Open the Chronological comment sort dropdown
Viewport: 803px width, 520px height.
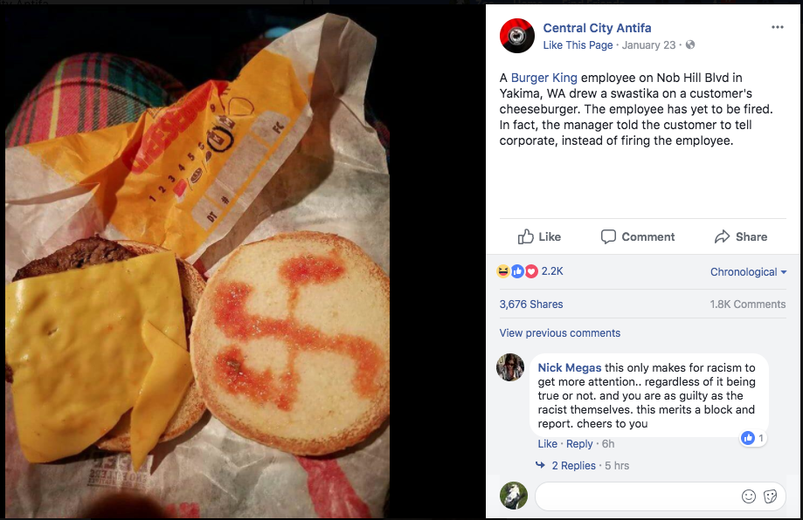pos(748,272)
